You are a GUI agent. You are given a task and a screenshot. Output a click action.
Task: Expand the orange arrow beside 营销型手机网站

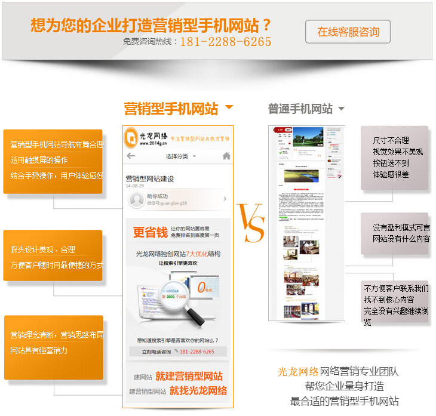(x=229, y=109)
